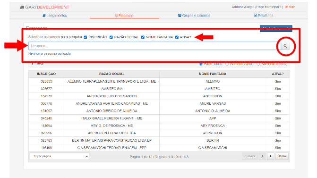The height and width of the screenshot is (178, 317).
Task: Click the blue button top right
Action: click(x=276, y=28)
